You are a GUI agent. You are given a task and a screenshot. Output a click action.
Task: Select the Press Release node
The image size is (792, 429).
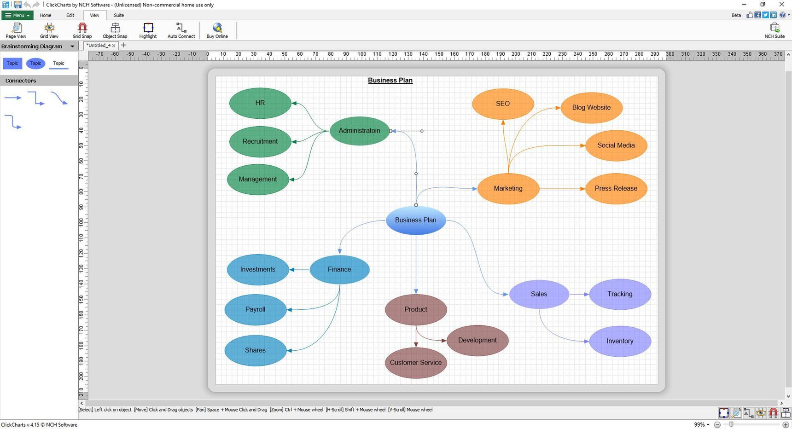pos(616,188)
